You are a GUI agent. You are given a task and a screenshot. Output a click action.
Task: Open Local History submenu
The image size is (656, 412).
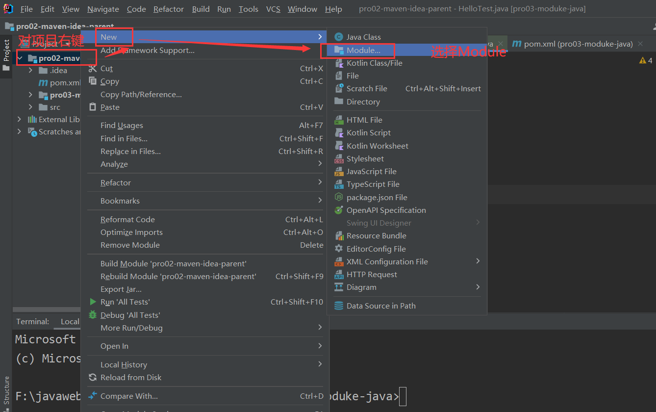point(206,364)
